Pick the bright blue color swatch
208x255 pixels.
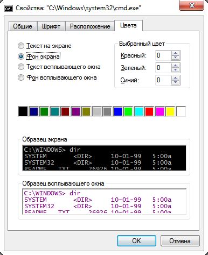click(x=118, y=111)
